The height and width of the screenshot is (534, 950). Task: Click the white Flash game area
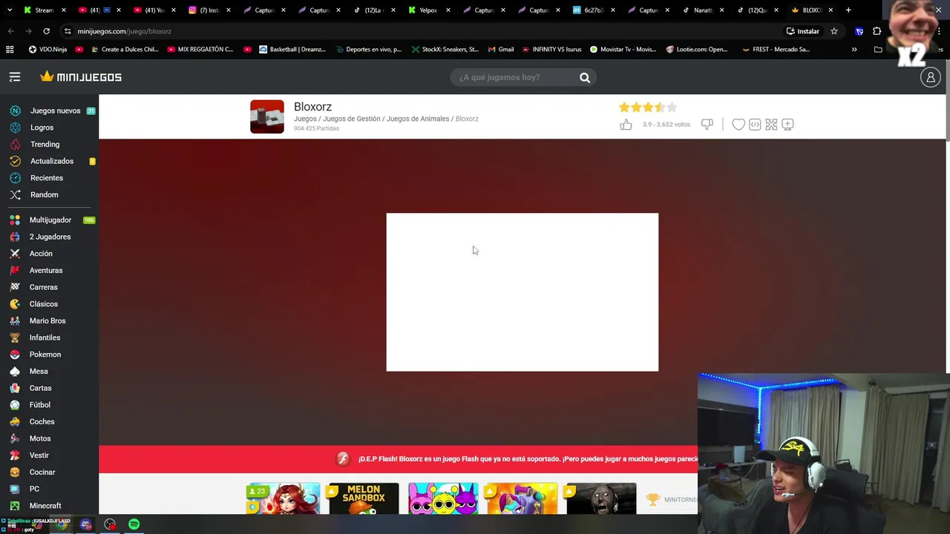[522, 292]
